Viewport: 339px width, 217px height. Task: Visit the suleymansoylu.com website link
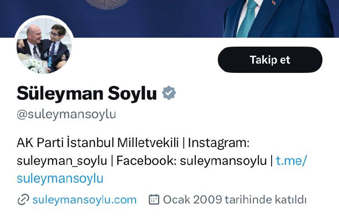coord(84,200)
